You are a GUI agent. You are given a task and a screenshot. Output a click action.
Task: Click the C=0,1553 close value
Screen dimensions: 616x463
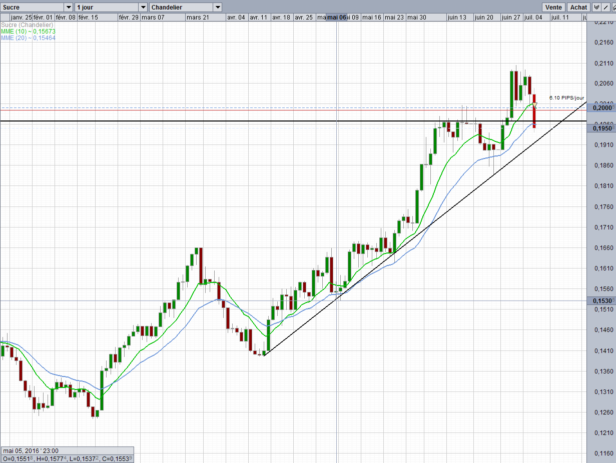tap(116, 458)
